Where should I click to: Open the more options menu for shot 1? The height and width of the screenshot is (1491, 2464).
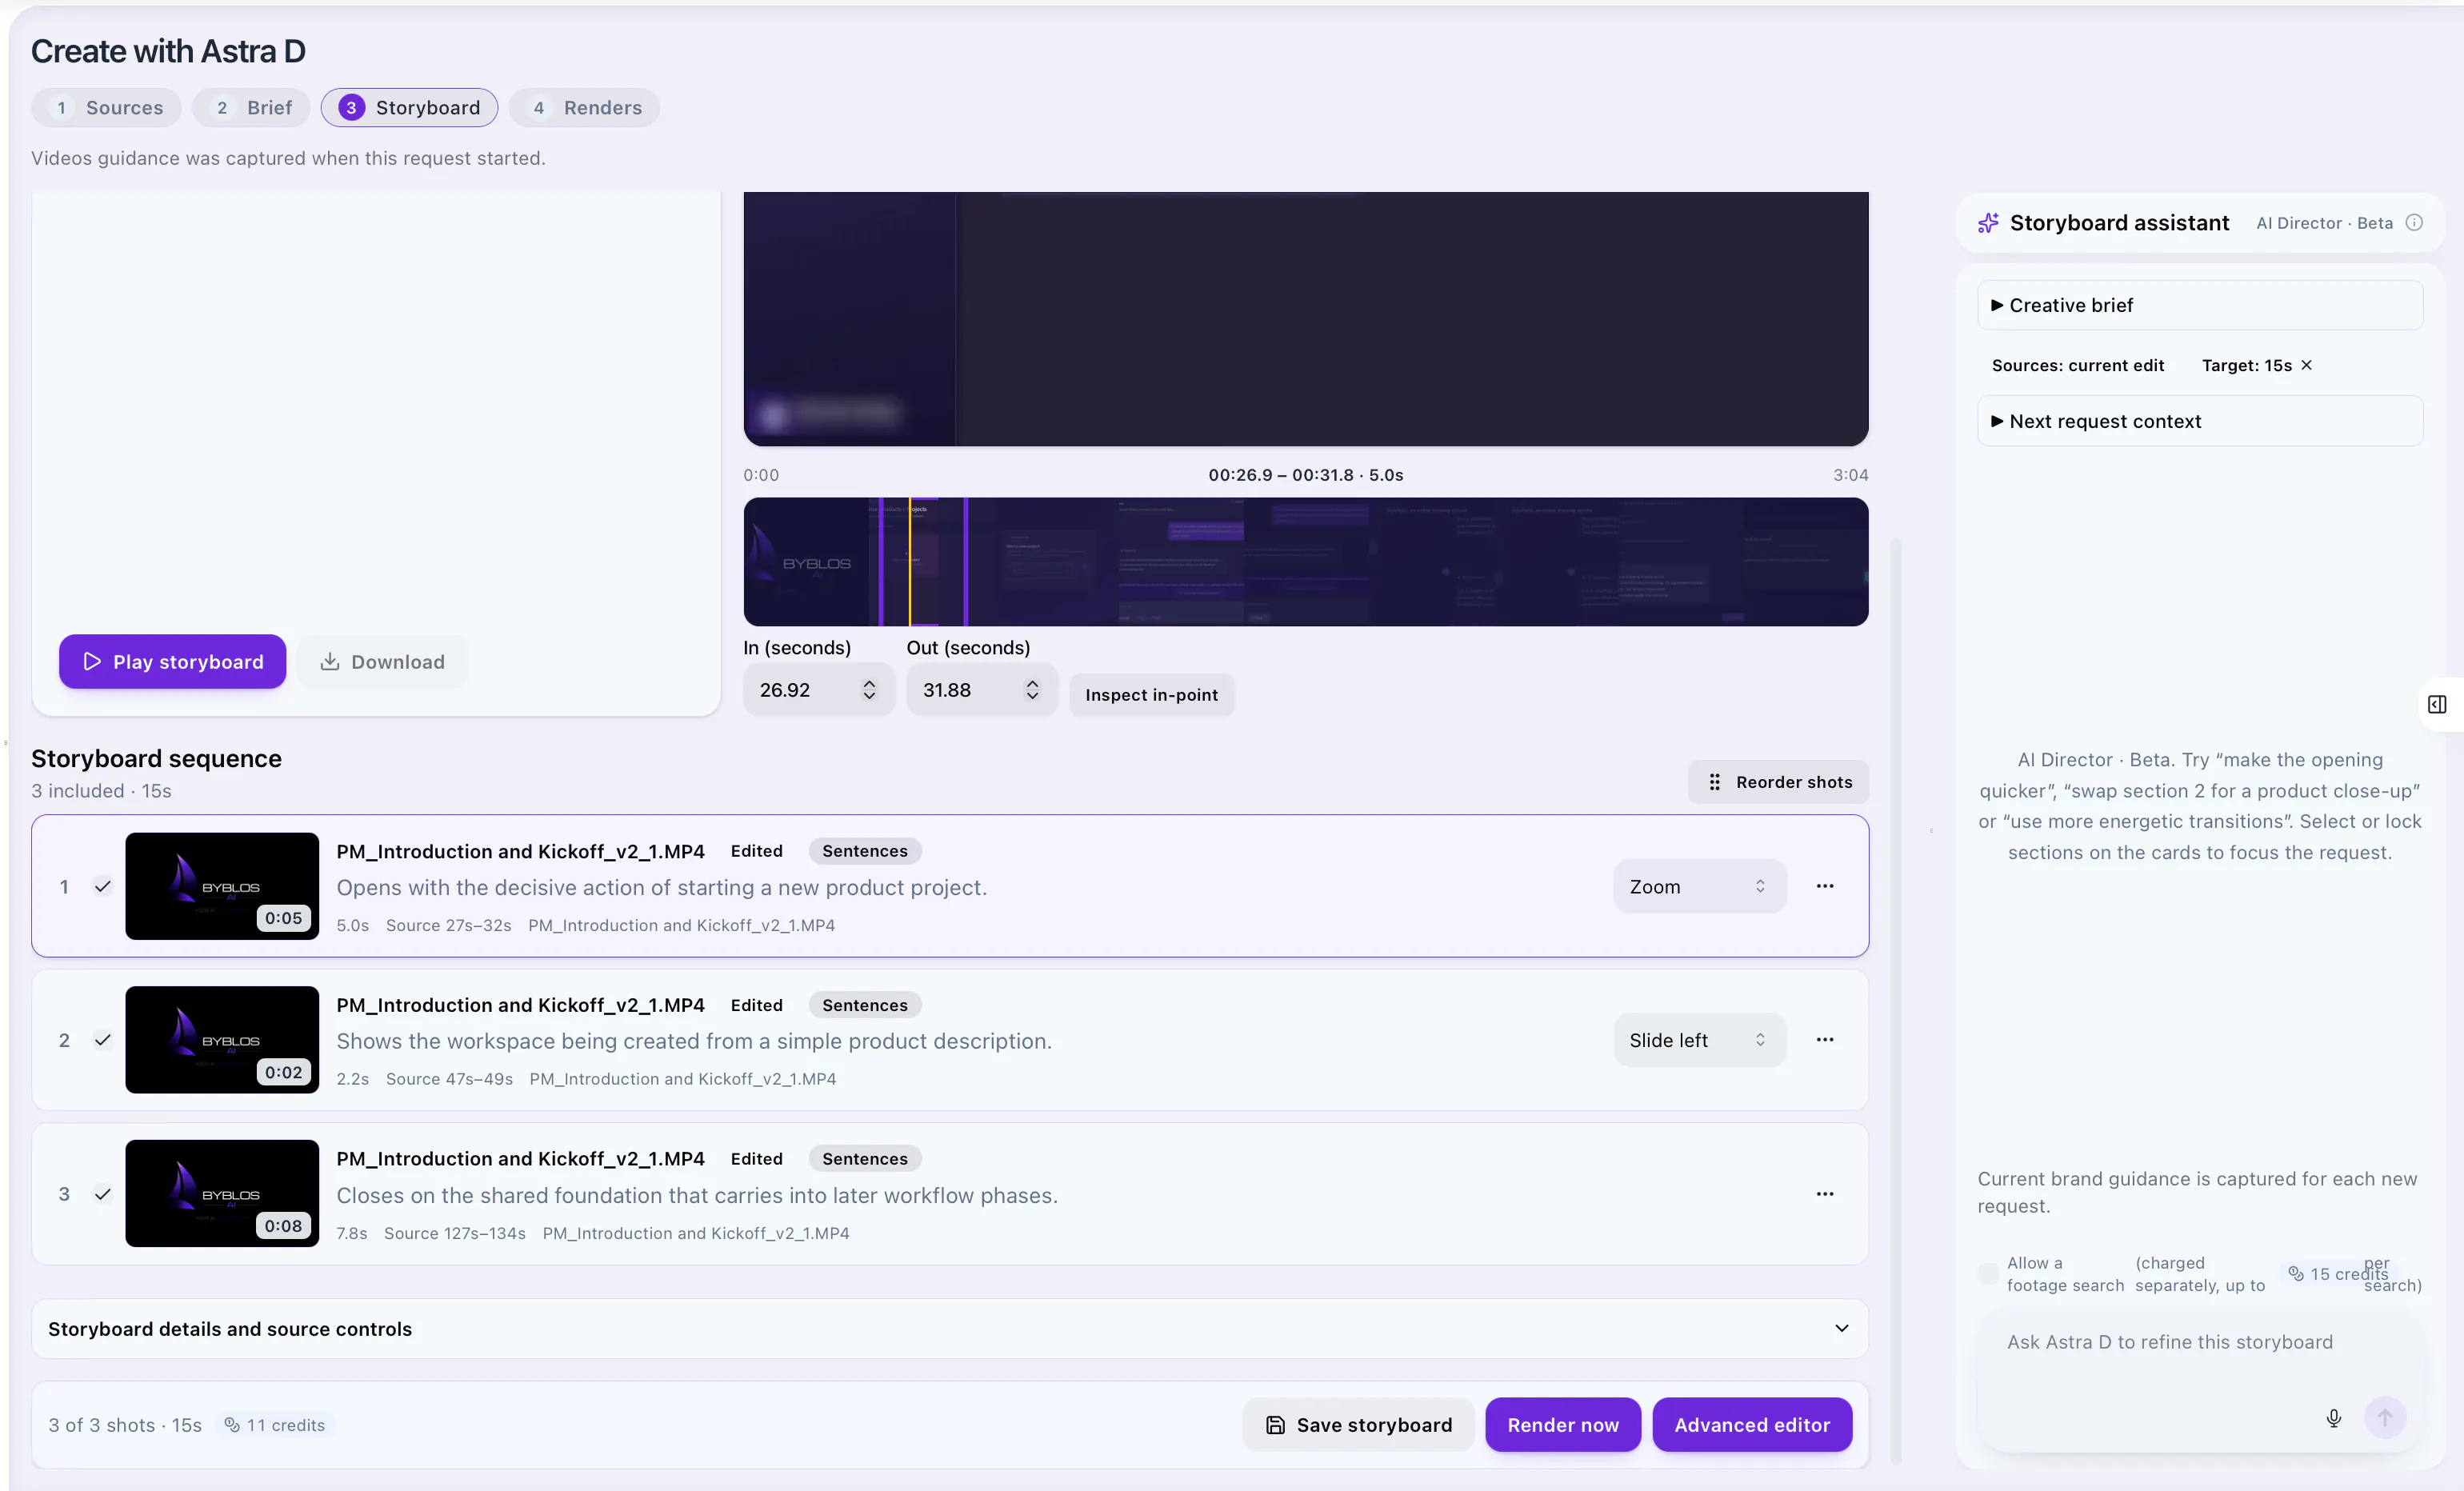click(1824, 886)
